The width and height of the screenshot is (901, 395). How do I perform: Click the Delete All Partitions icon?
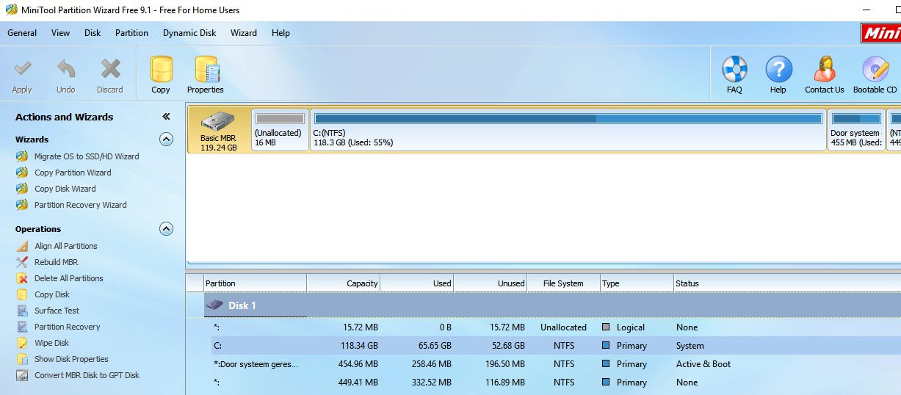21,278
